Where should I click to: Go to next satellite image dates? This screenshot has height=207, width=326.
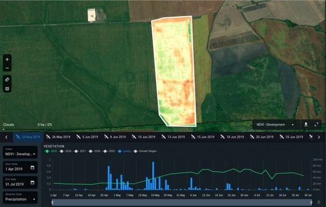[x=319, y=137]
